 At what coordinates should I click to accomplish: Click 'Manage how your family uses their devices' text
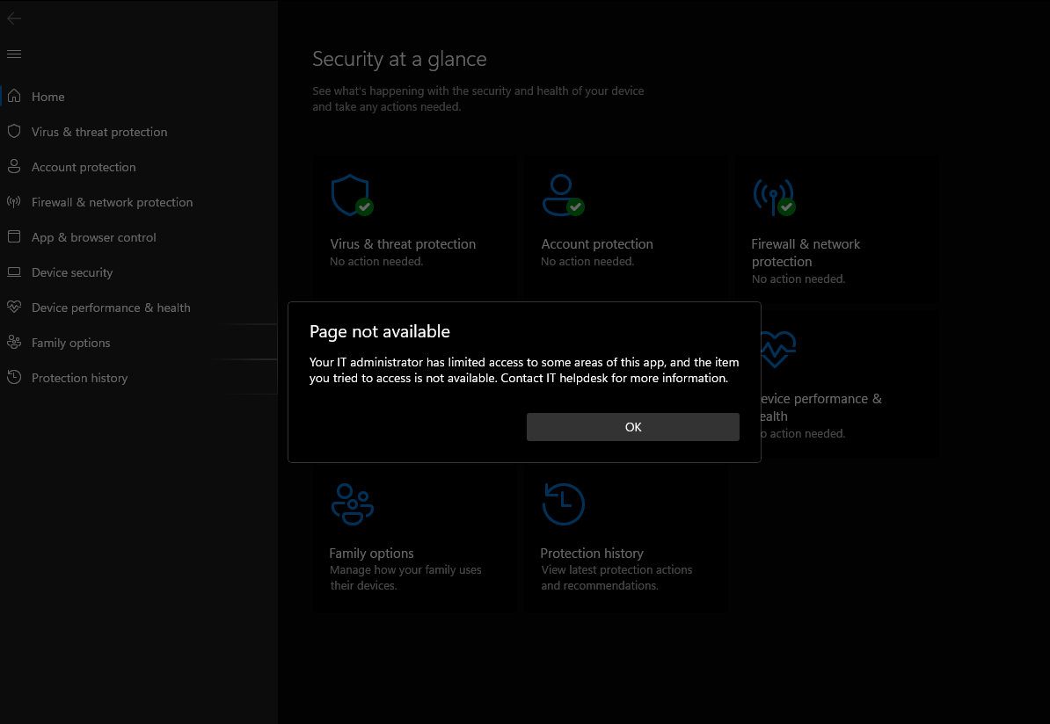coord(405,577)
